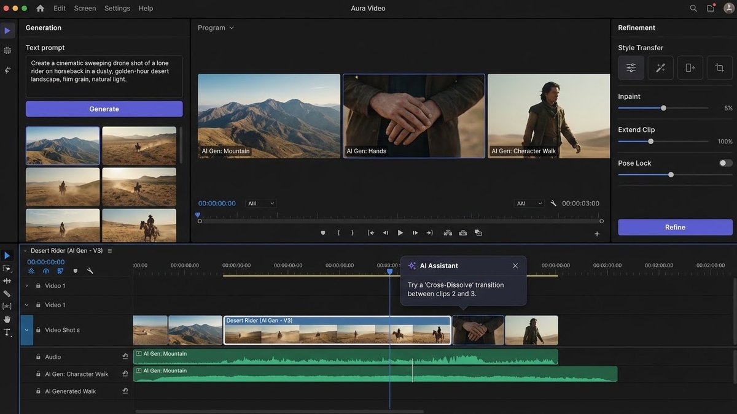Toggle lock on the Audio track
Screen dimensions: 737x414
coord(38,357)
